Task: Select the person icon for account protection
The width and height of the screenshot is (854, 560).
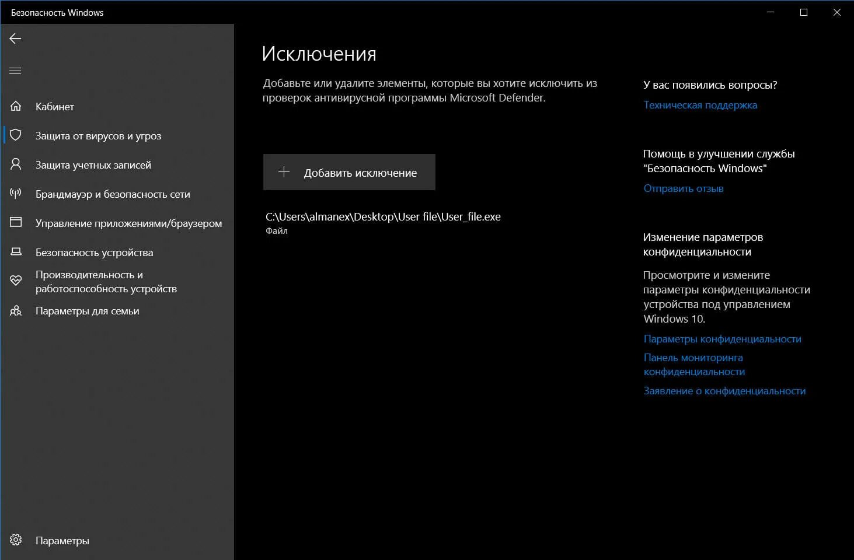Action: point(16,164)
